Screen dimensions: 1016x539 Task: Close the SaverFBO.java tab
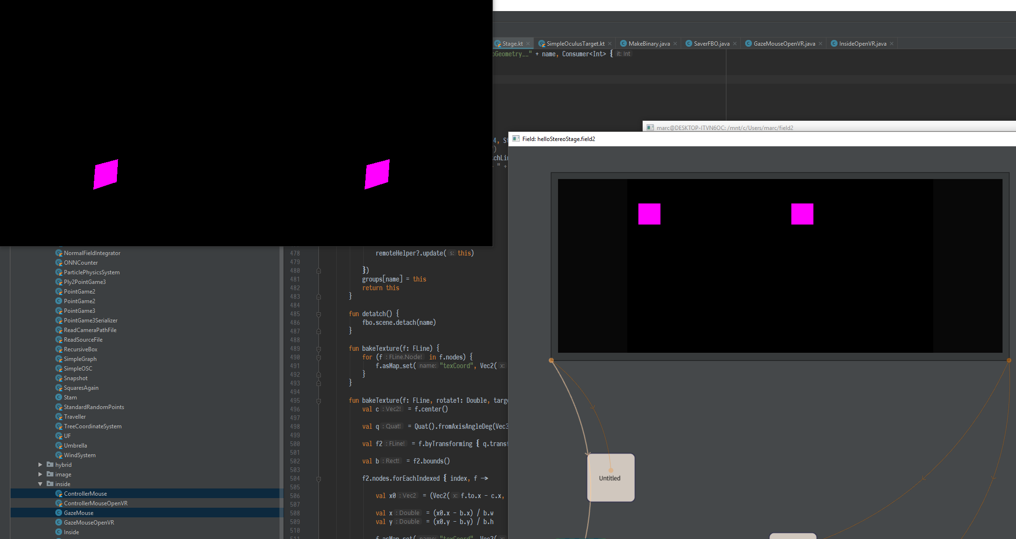(x=735, y=44)
